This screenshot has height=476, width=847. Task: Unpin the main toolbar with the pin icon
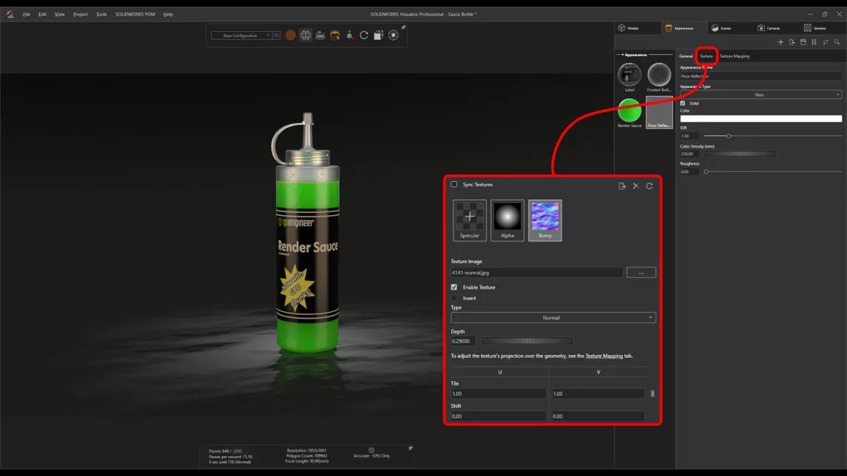[403, 27]
